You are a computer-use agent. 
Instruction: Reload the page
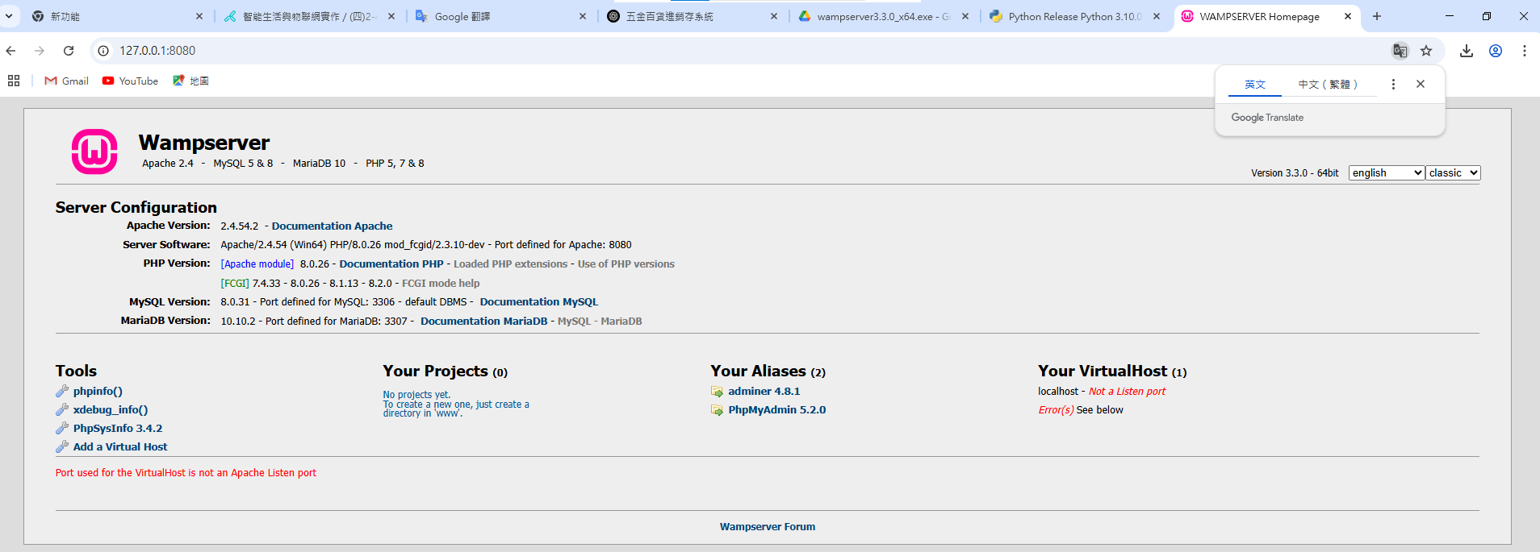click(x=69, y=51)
